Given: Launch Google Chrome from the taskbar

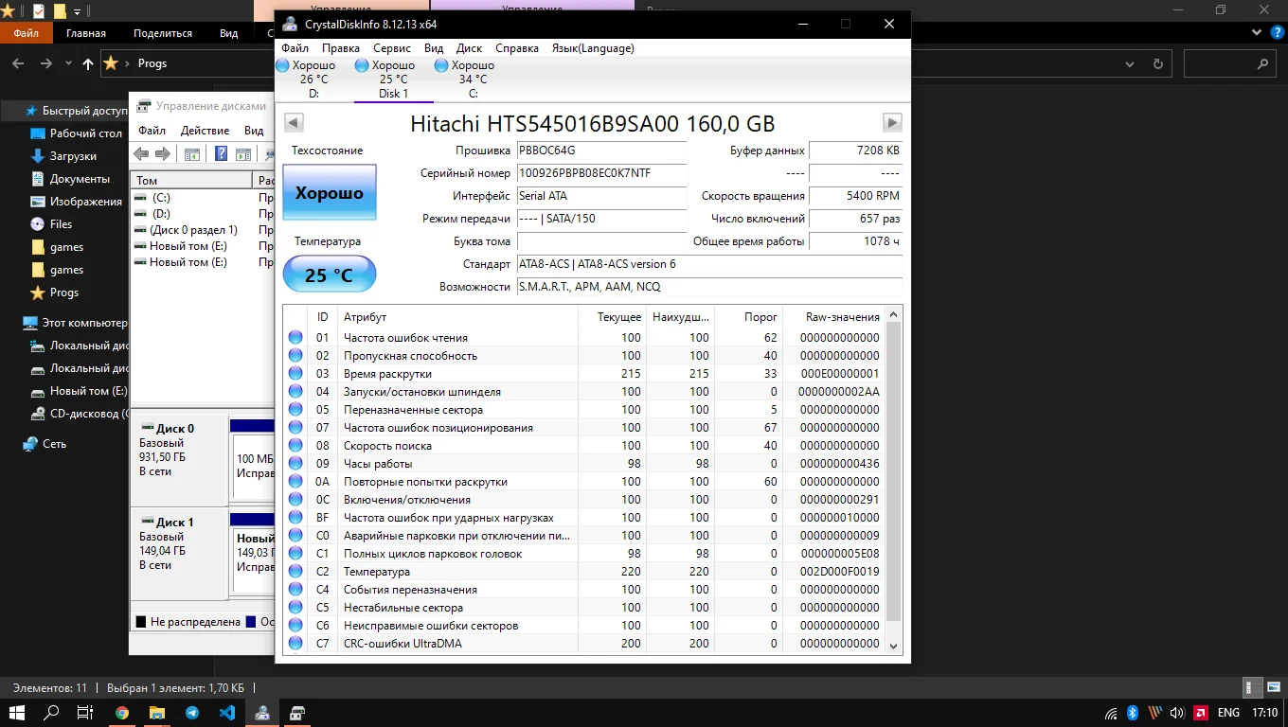Looking at the screenshot, I should pos(122,713).
